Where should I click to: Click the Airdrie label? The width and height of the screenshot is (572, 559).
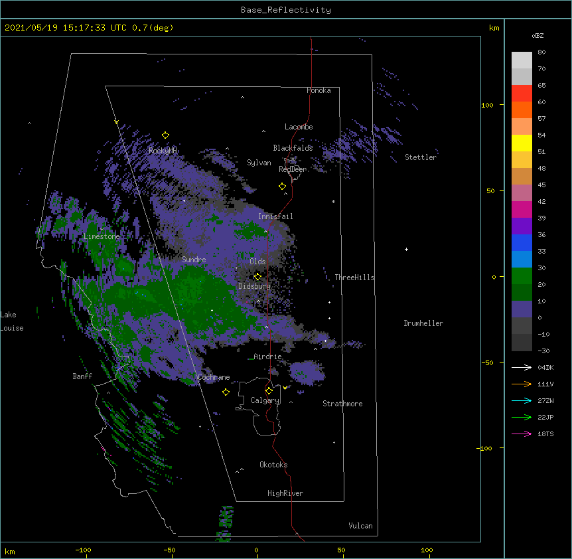268,357
